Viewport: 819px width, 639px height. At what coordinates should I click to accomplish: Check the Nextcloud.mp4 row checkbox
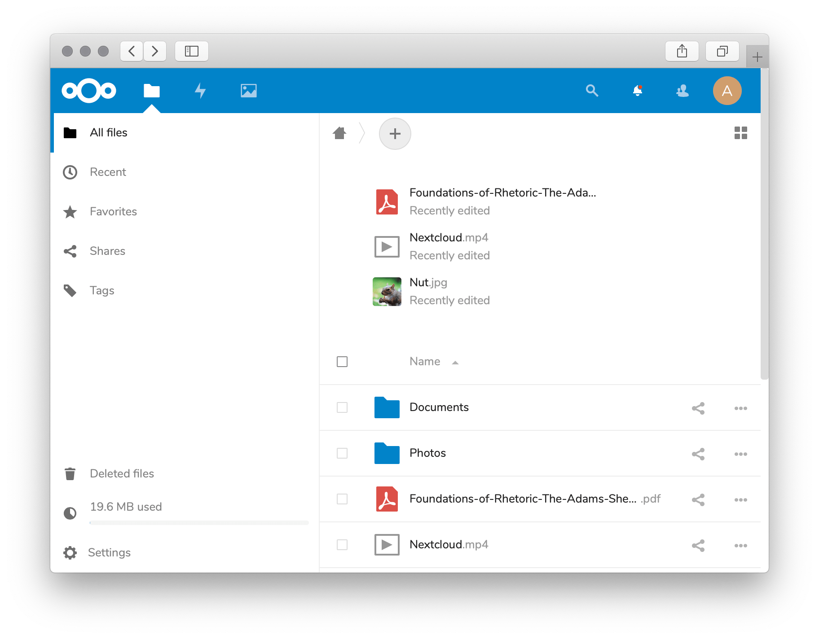(x=342, y=545)
